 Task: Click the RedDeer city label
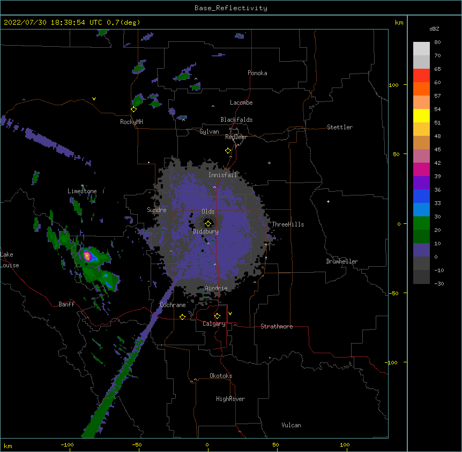[x=236, y=137]
